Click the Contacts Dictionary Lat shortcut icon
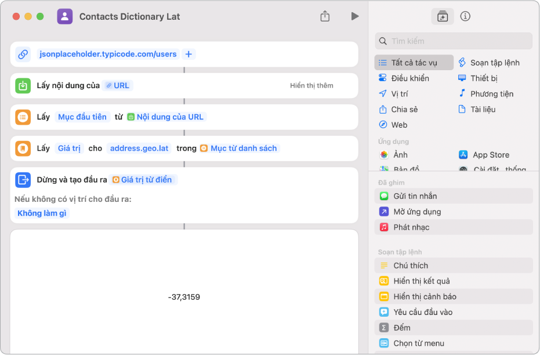 click(65, 16)
